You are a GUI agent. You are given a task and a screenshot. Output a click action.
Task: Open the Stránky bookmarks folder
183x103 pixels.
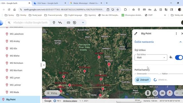click(21, 15)
